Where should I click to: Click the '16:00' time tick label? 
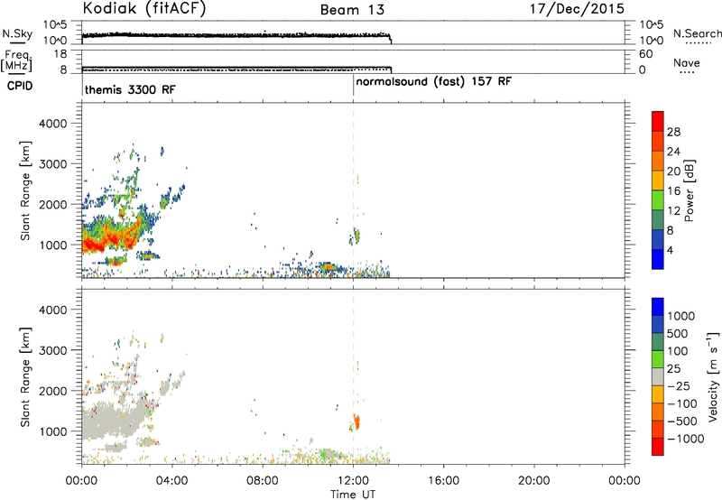point(443,481)
